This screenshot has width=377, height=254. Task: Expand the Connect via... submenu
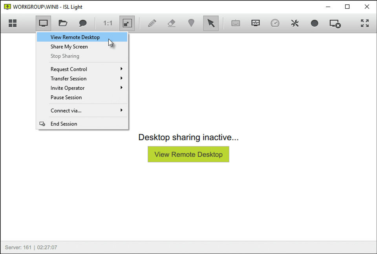click(x=82, y=111)
